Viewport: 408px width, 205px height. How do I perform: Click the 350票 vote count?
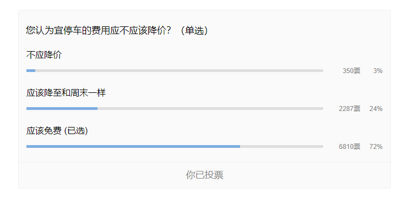point(351,71)
